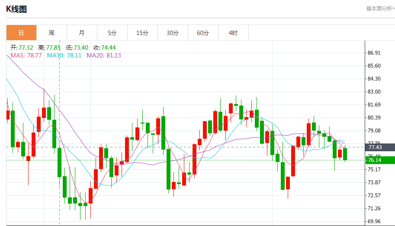The width and height of the screenshot is (395, 226).
Task: Choose the 60分 interval tab
Action: coord(203,33)
